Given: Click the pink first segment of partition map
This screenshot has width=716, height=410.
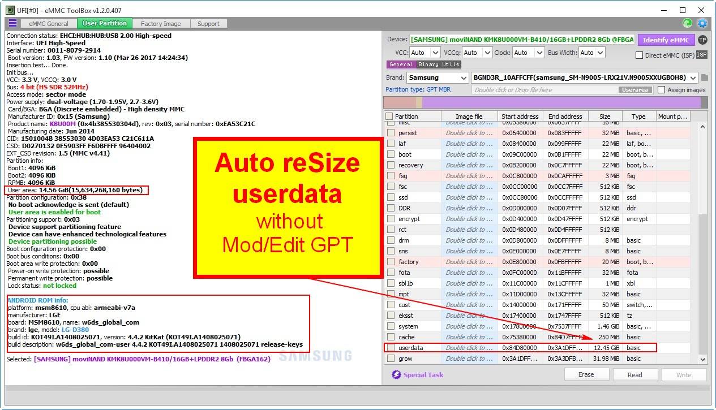Looking at the screenshot, I should (400, 102).
